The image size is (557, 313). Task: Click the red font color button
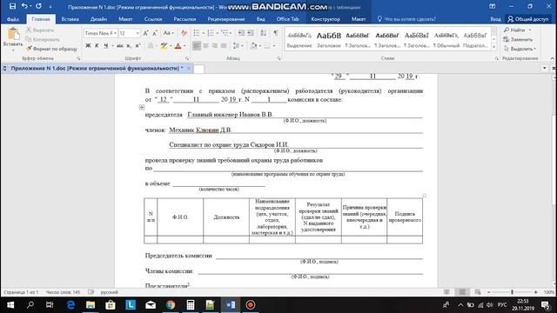point(178,46)
